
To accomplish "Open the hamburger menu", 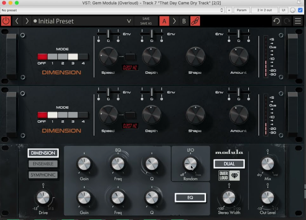I will [298, 21].
